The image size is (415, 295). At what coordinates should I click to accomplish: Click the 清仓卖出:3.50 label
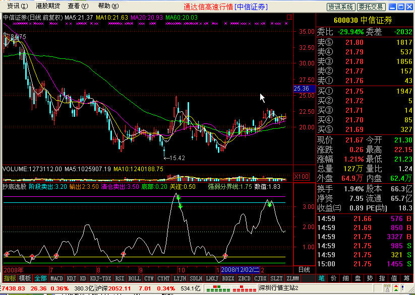120,187
